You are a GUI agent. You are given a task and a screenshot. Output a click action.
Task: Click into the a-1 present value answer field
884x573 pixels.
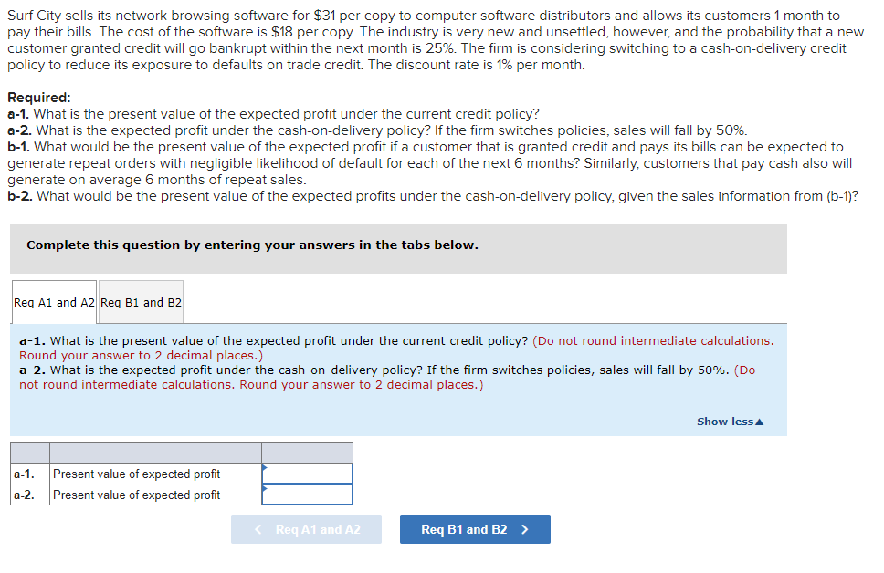click(309, 473)
